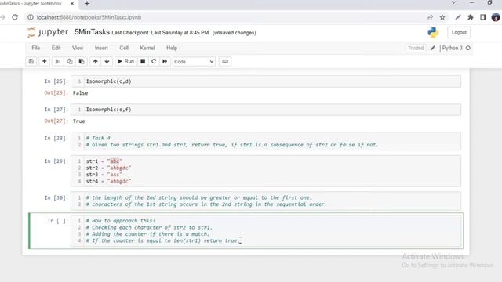Click the pen extension icon in browser toolbar
This screenshot has width=502, height=282.
pyautogui.click(x=458, y=17)
